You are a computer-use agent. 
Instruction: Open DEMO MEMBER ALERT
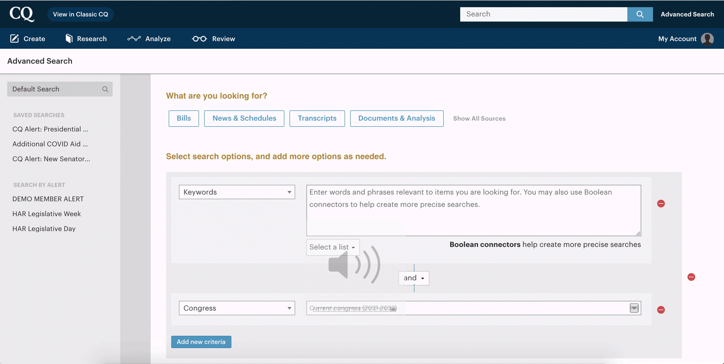[48, 199]
